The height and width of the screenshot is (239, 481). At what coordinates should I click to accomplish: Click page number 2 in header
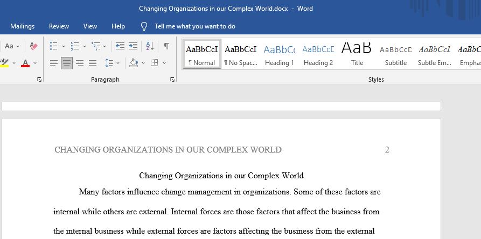[x=387, y=150]
